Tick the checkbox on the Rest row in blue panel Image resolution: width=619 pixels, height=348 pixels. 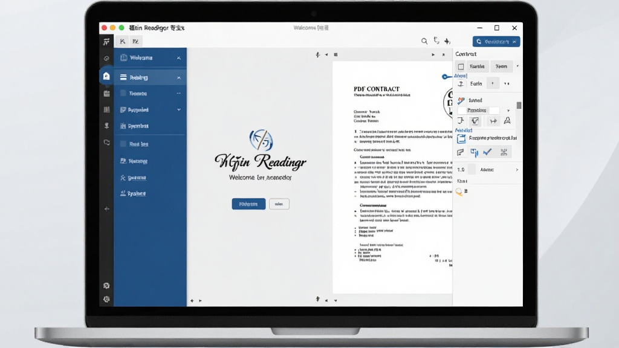coord(123,144)
